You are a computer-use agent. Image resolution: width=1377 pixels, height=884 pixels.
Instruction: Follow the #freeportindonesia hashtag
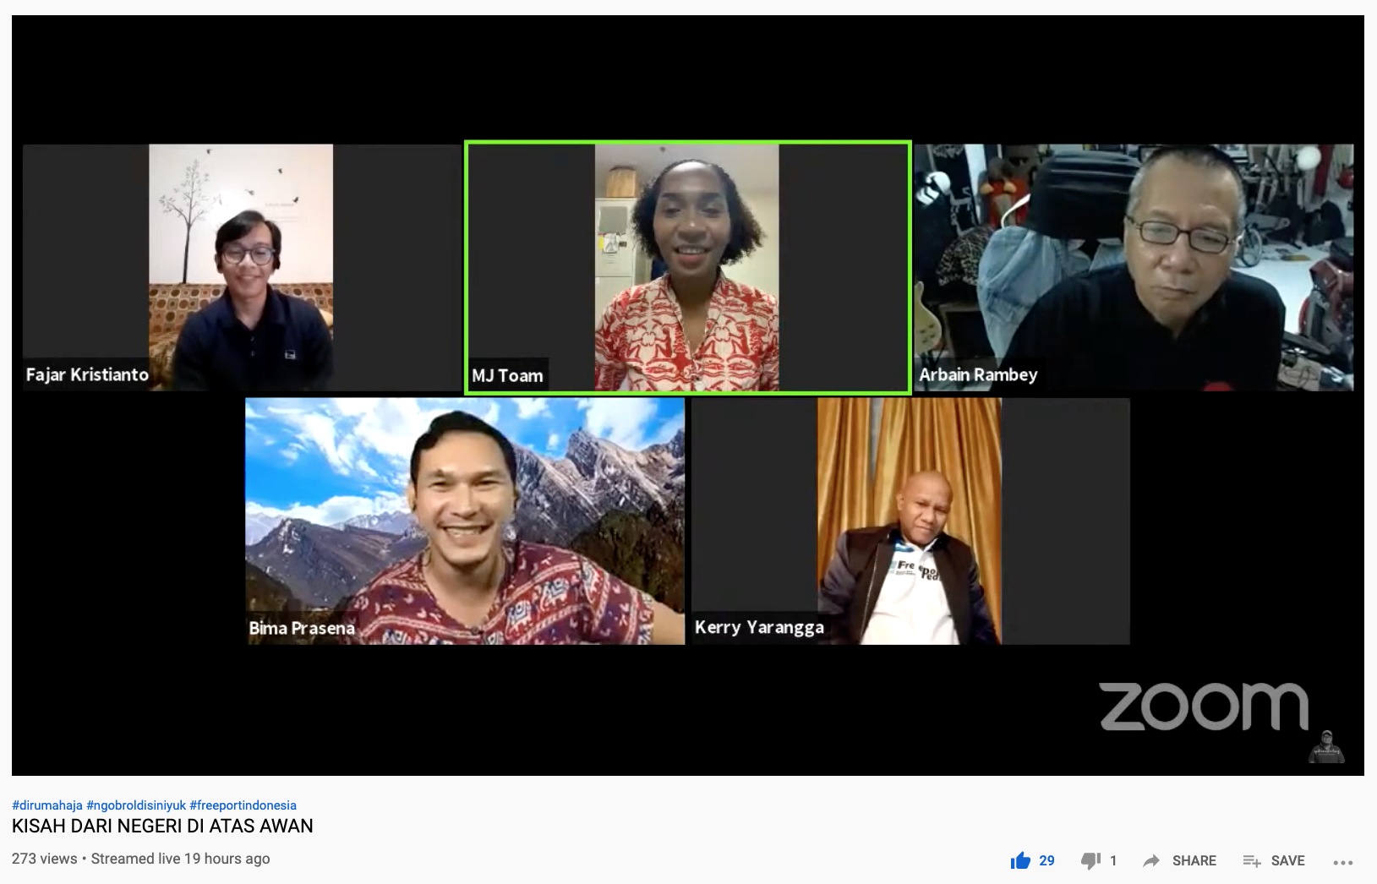(243, 805)
